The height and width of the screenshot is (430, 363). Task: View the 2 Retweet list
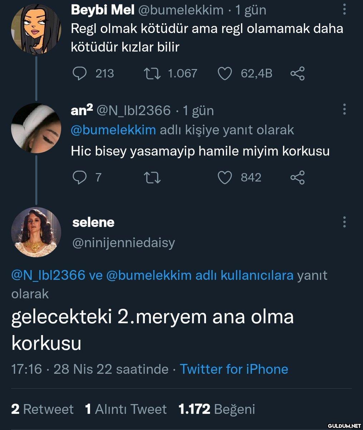click(42, 409)
